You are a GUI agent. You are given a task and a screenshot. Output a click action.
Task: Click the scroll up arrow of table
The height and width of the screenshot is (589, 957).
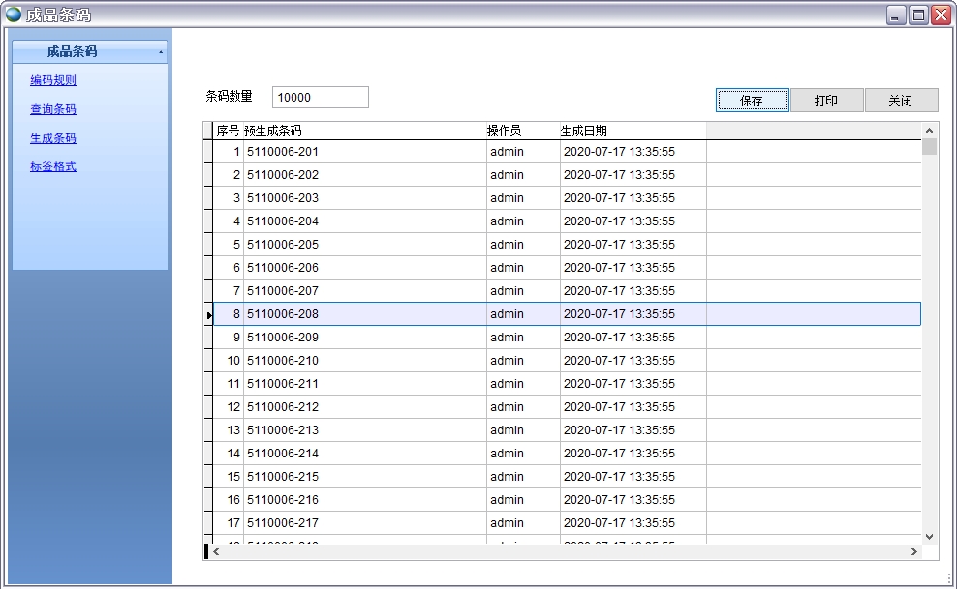click(929, 131)
